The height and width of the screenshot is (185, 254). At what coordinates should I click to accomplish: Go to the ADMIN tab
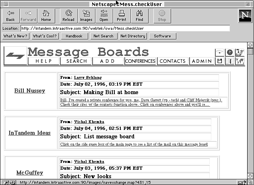[202, 61]
